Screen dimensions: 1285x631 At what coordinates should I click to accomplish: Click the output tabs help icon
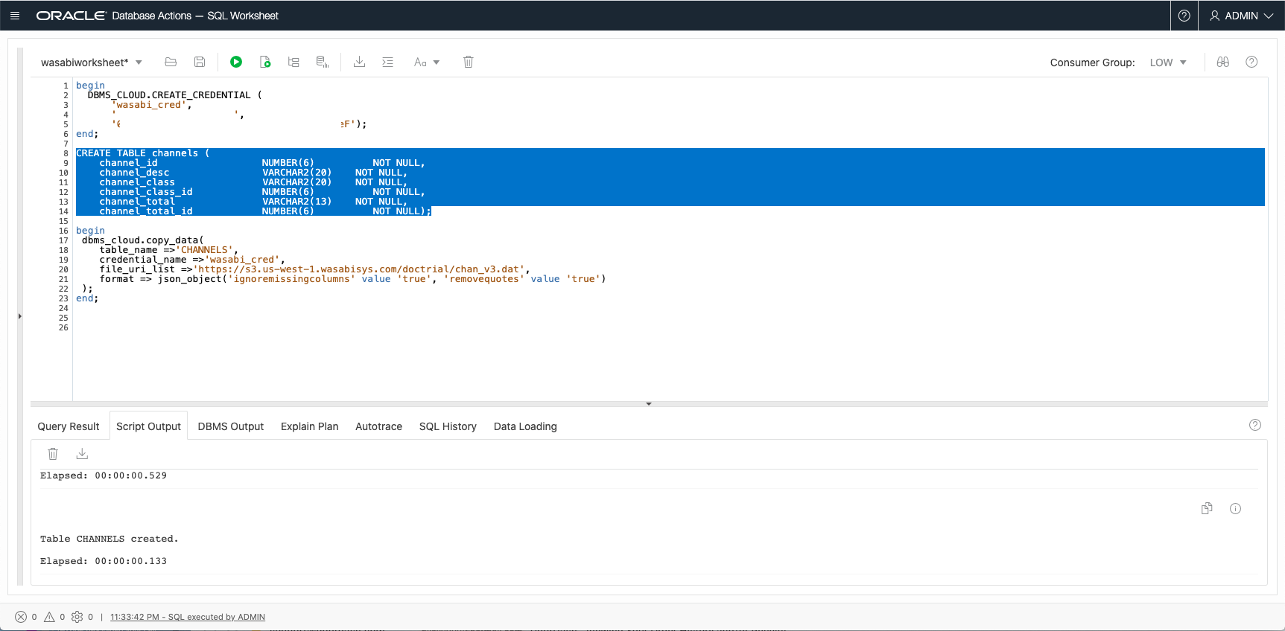[x=1255, y=425]
